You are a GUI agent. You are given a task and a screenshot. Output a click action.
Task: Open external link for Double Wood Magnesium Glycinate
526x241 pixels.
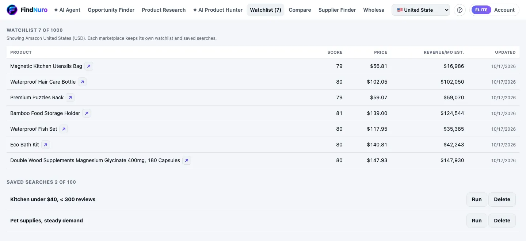tap(187, 160)
